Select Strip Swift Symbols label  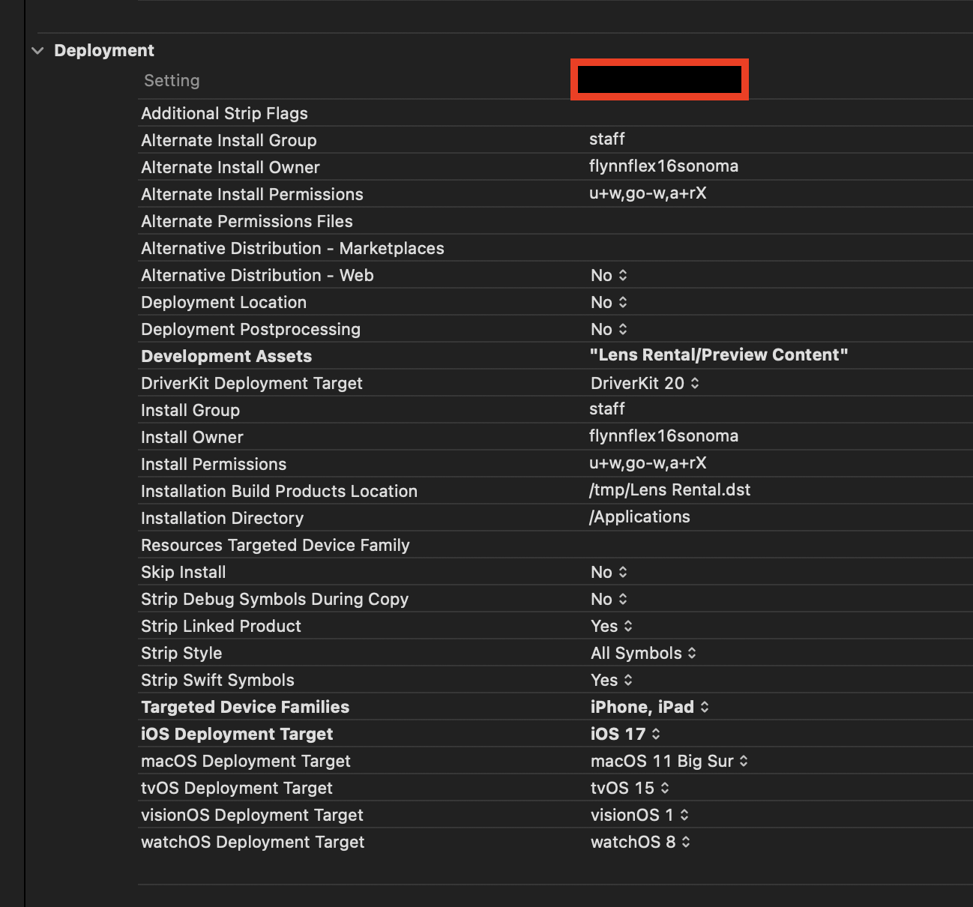[217, 681]
